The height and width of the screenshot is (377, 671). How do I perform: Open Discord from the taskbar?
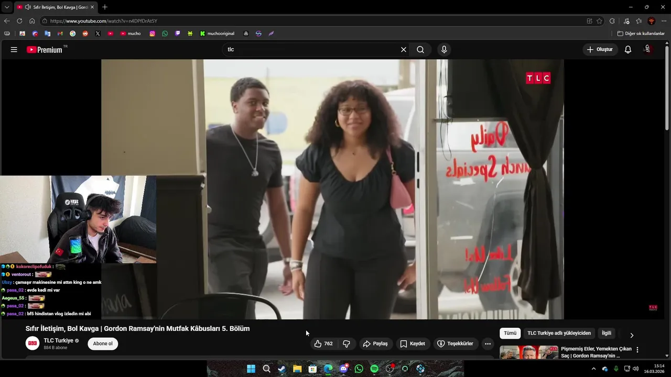[343, 369]
